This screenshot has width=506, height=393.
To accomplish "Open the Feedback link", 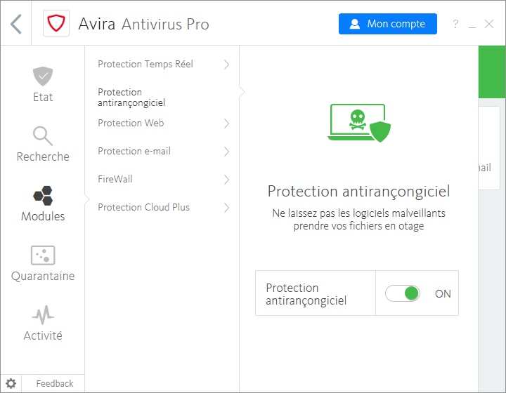I will 55,383.
